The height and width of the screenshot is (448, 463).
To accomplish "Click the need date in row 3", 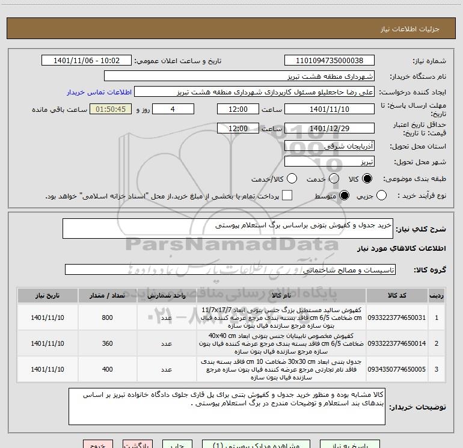I will pos(48,369).
